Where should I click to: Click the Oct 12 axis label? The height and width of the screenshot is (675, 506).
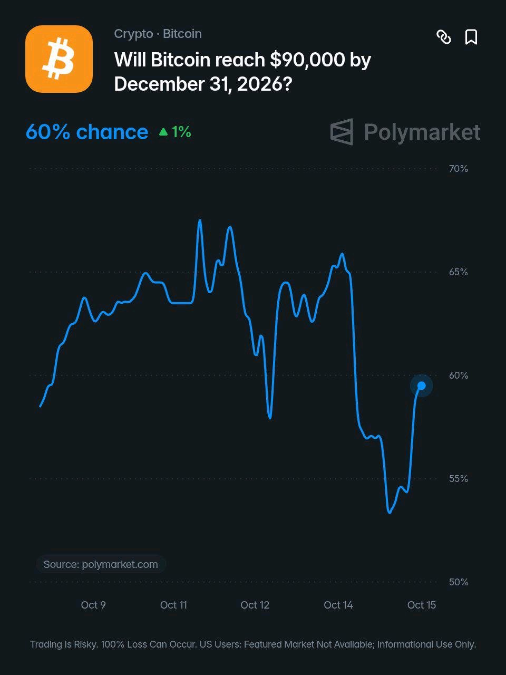(255, 605)
